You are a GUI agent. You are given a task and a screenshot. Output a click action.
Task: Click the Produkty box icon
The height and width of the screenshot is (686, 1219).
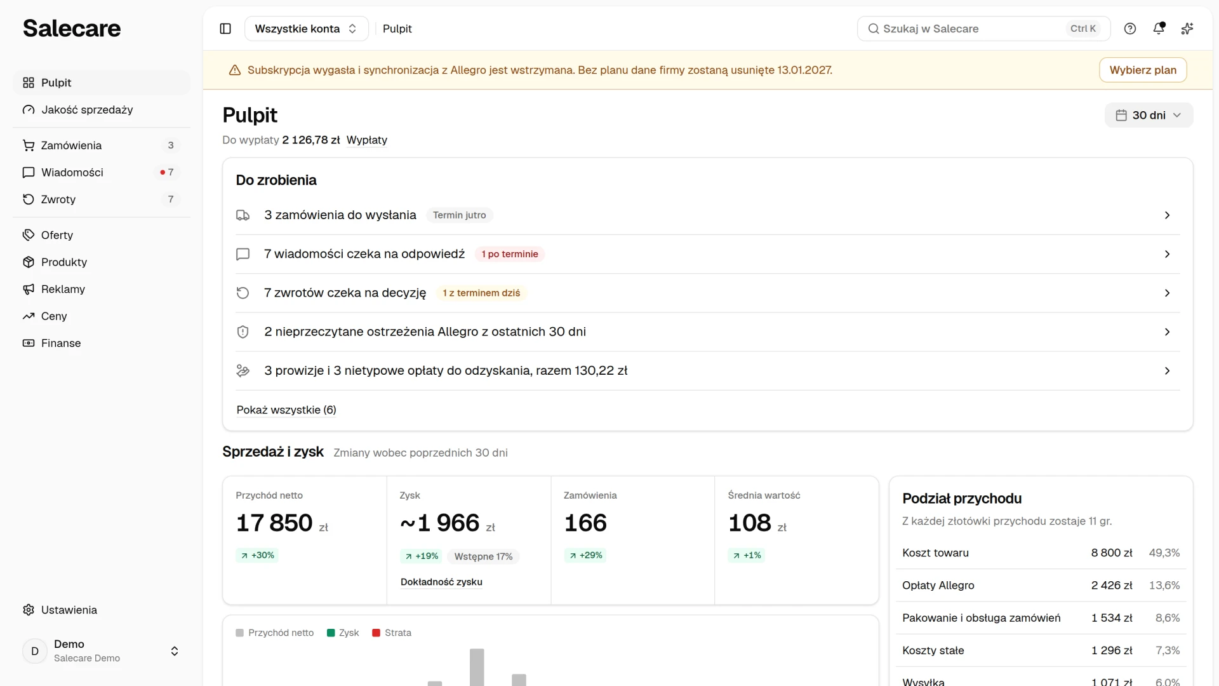point(29,262)
